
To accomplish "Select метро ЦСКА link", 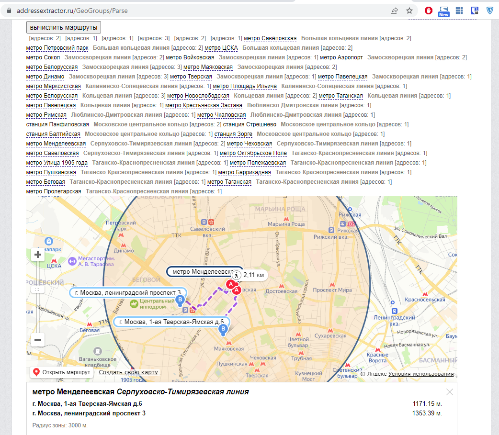I will pos(221,48).
